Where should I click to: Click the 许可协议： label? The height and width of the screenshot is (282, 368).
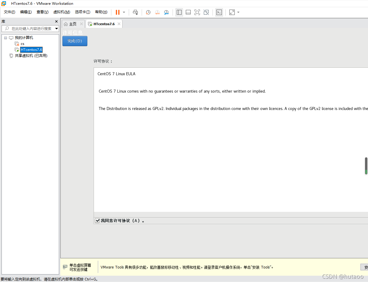pos(103,61)
